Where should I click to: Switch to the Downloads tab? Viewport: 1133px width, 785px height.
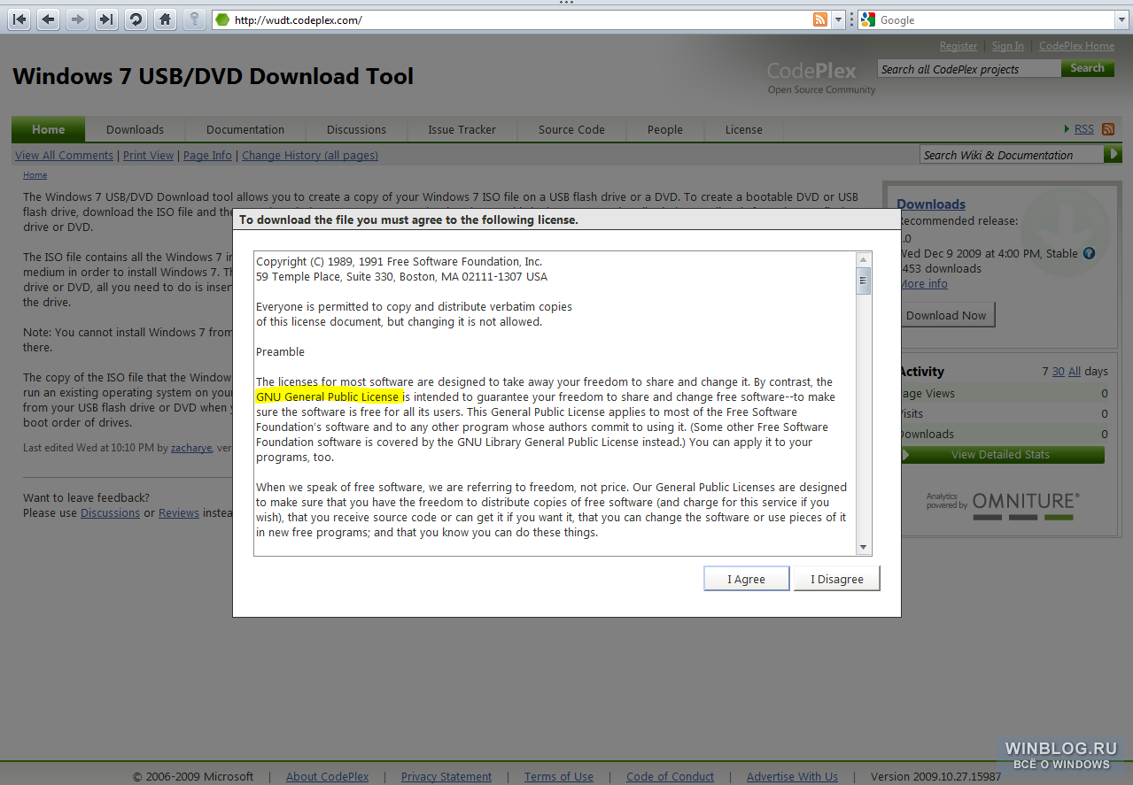135,129
